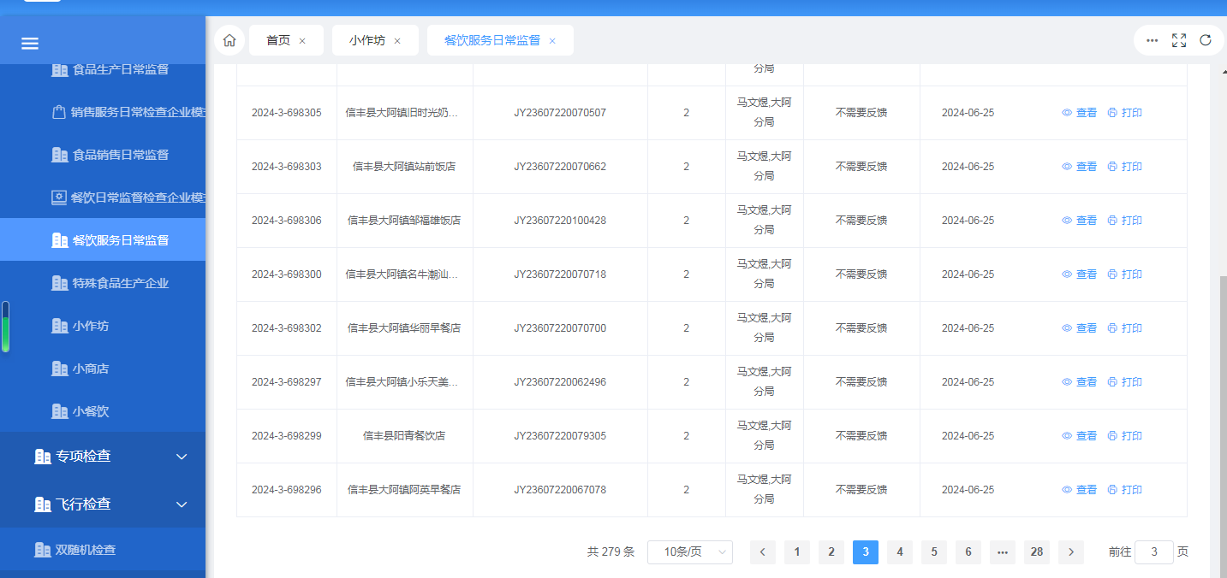Close the 餐饮服务日常监督 tab
The width and height of the screenshot is (1227, 578).
552,41
